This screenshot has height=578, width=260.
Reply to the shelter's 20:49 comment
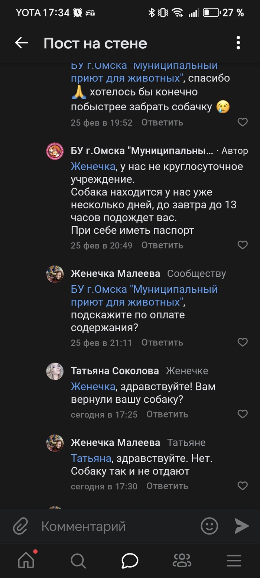[x=162, y=245]
